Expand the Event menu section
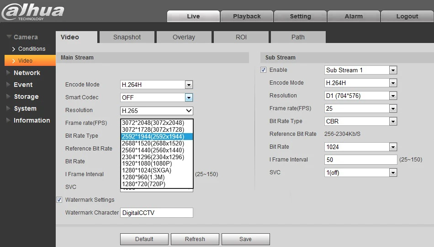The height and width of the screenshot is (247, 434). (x=20, y=85)
